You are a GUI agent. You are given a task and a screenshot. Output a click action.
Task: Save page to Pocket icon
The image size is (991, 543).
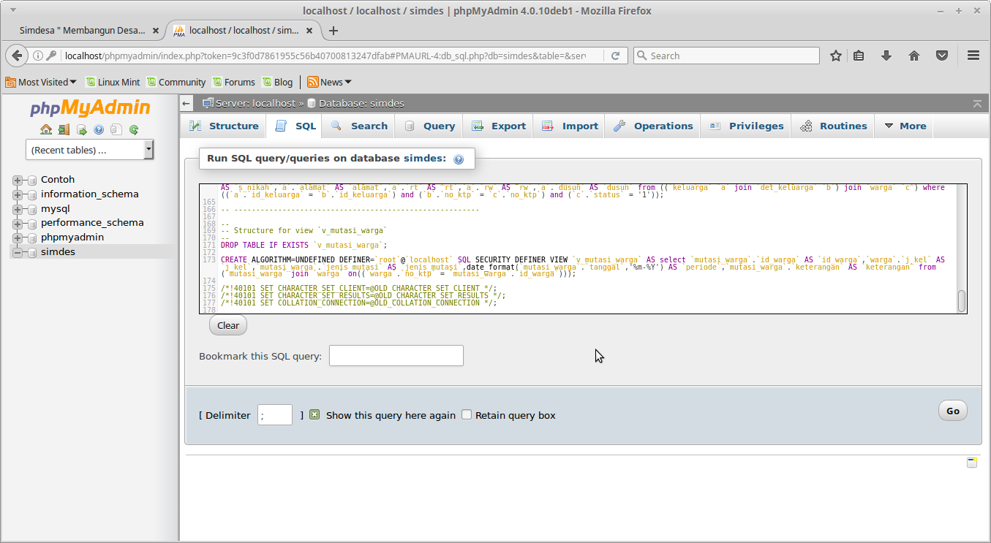tap(943, 56)
